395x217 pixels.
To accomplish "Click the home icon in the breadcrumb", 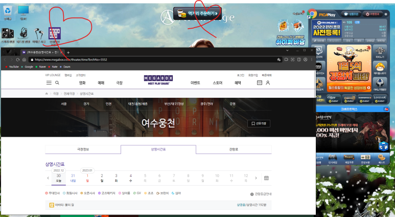I will pos(47,94).
